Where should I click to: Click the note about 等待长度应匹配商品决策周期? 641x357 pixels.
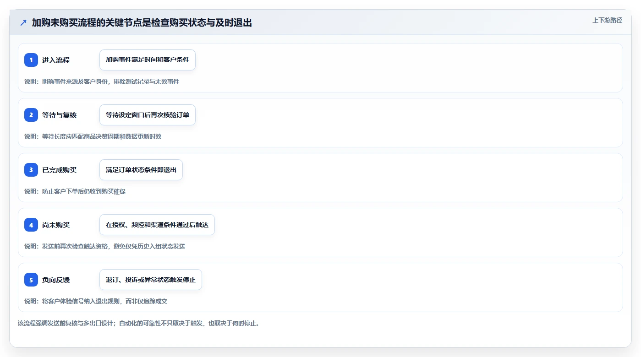click(93, 136)
